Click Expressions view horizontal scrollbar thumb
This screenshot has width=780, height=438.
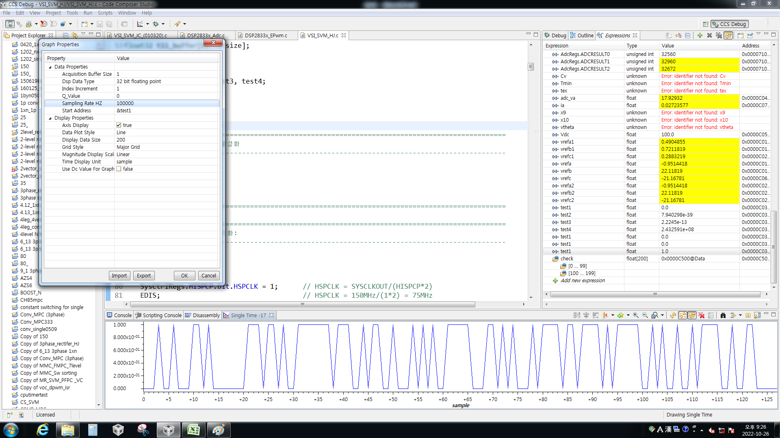point(655,294)
